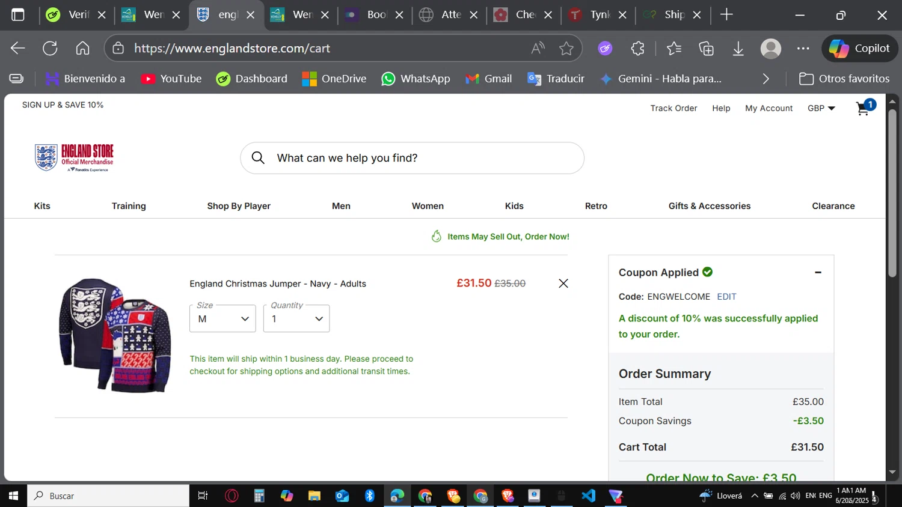Open a new browser tab with plus
Screen dimensions: 902x507
(x=726, y=14)
